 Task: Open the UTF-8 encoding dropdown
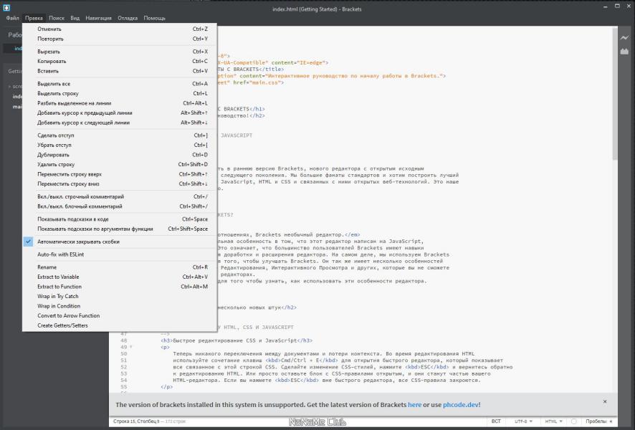tap(523, 421)
